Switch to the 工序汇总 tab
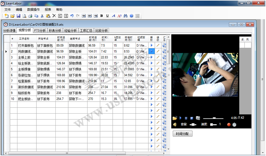 [86, 31]
